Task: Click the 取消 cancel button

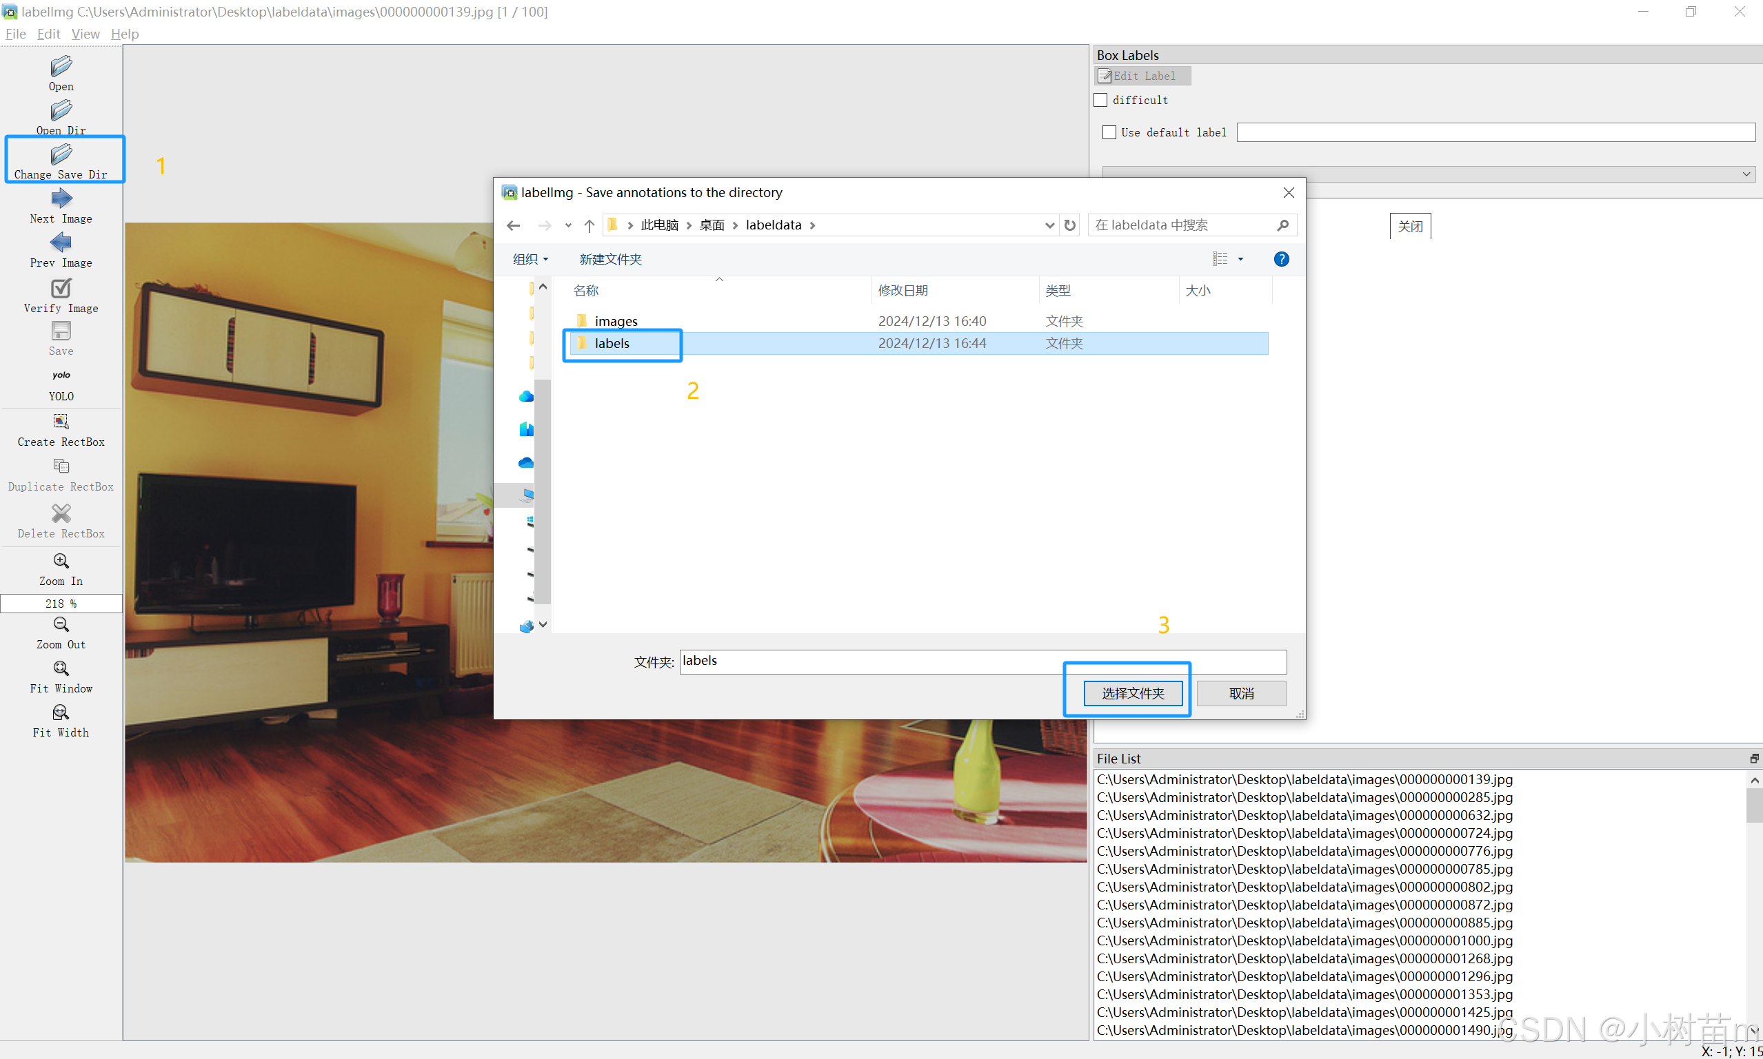Action: tap(1241, 693)
